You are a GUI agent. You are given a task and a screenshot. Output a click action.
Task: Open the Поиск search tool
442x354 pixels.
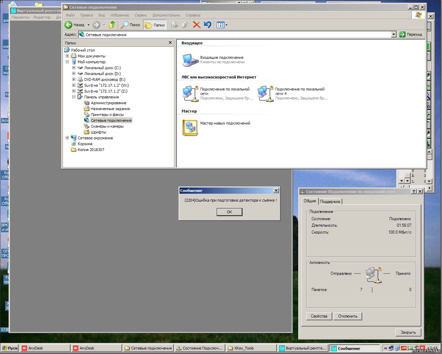click(131, 25)
